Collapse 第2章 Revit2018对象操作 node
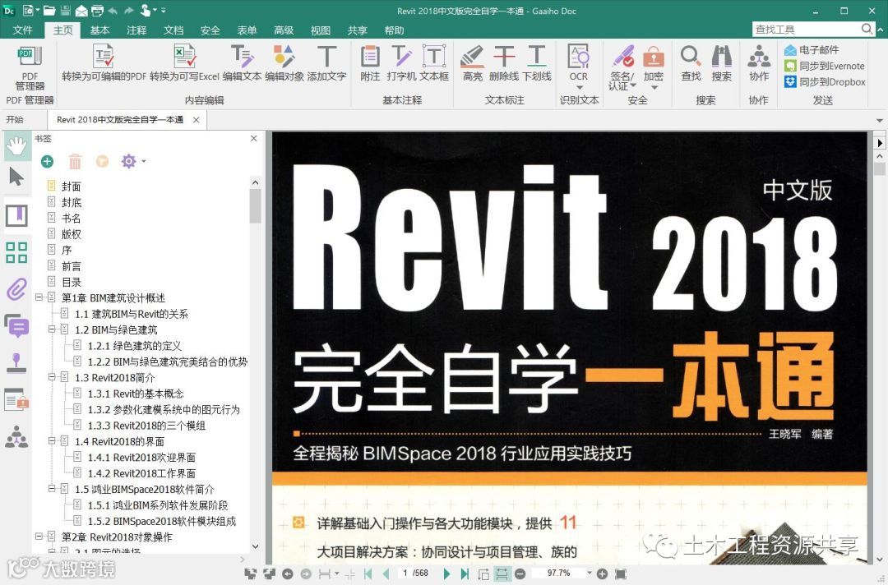Viewport: 888px width, 585px height. 39,537
